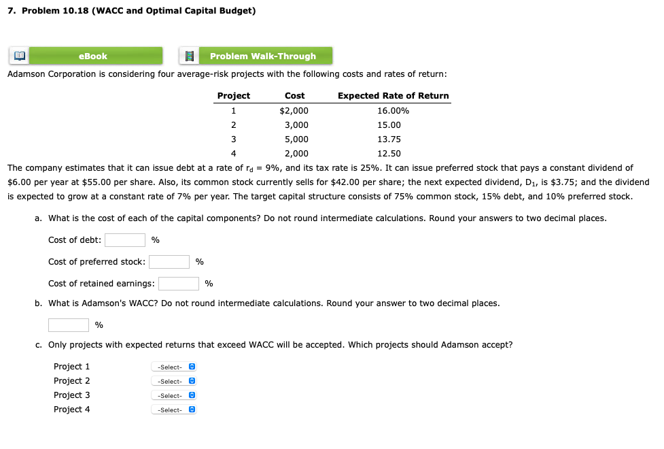Click the blue arrow on Project 3 selector

[x=191, y=395]
